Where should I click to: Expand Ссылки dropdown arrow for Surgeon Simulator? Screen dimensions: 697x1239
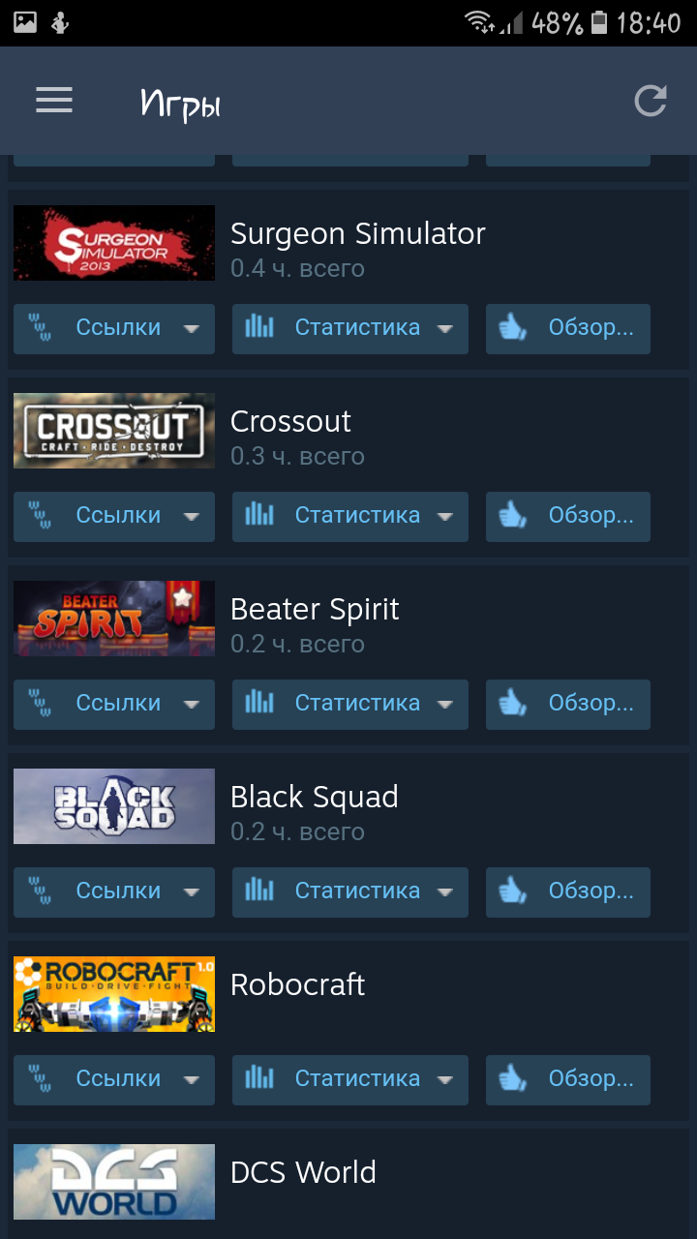click(192, 329)
